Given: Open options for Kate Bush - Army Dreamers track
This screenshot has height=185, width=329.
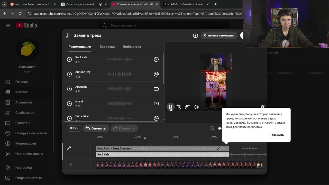Looking at the screenshot, I should [225, 149].
